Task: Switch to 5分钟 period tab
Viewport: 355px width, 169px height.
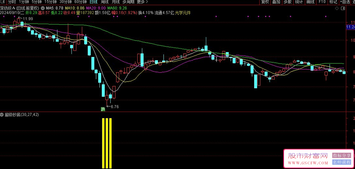Action: (37, 2)
